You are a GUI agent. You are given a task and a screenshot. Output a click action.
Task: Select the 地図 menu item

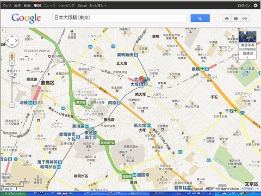(37, 5)
